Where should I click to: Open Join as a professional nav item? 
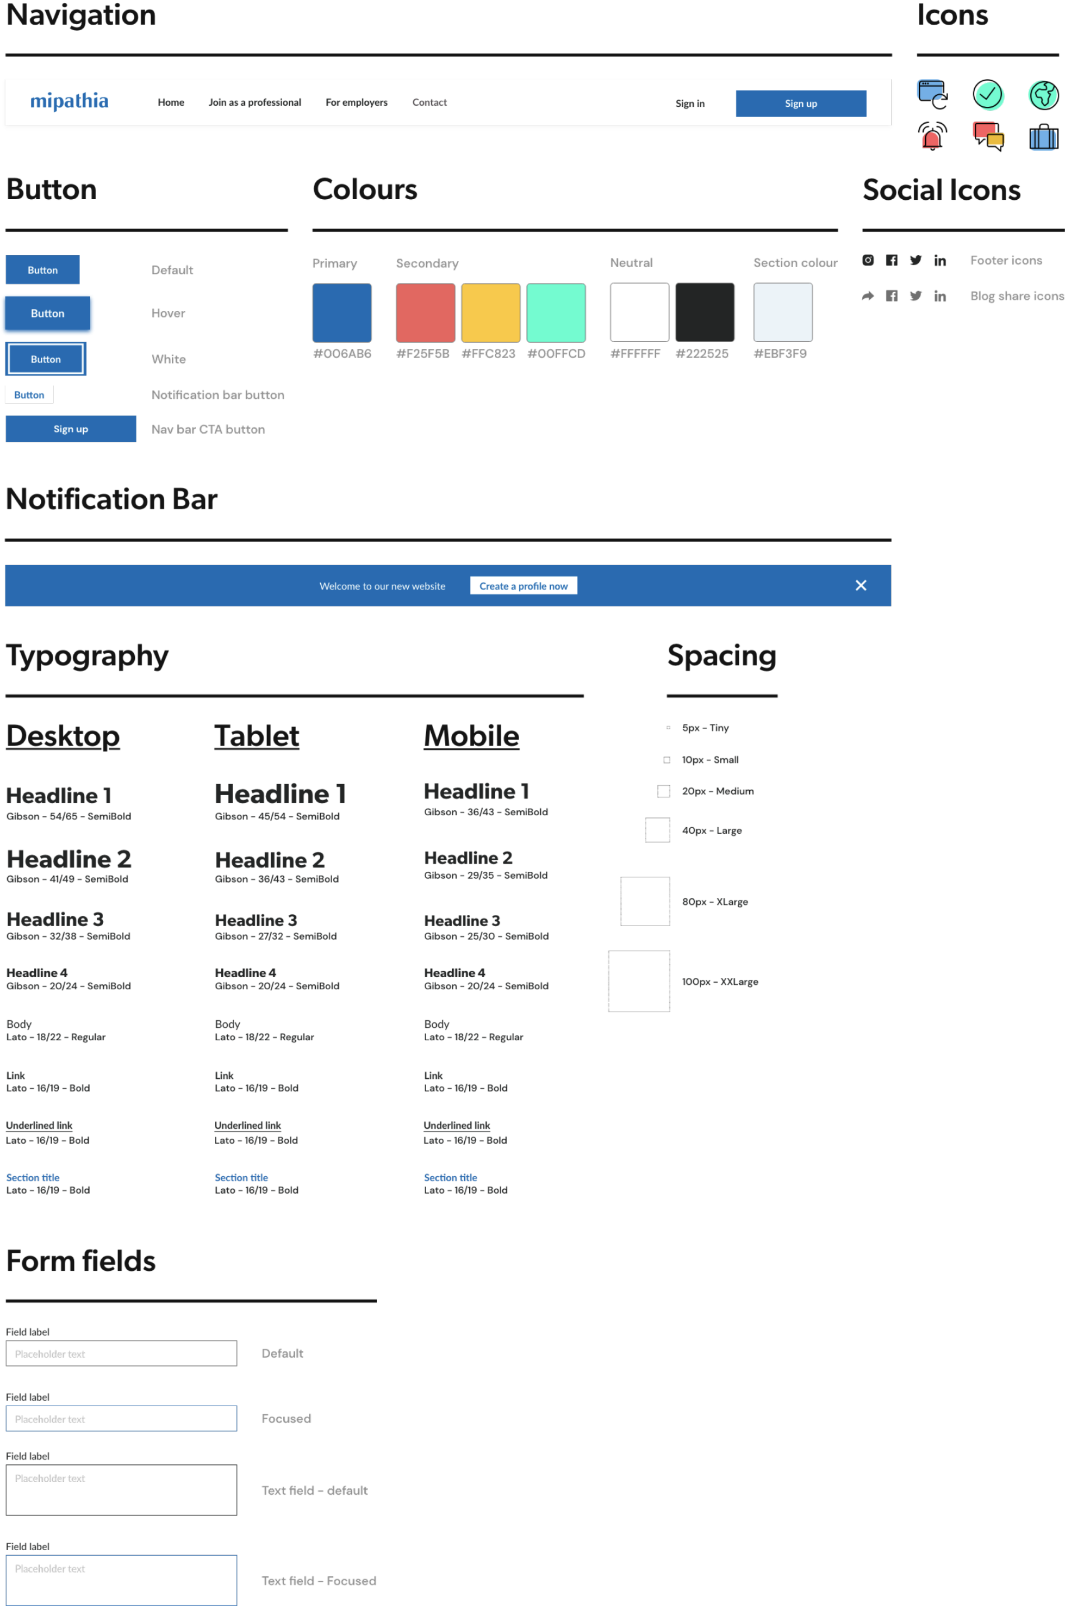255,103
